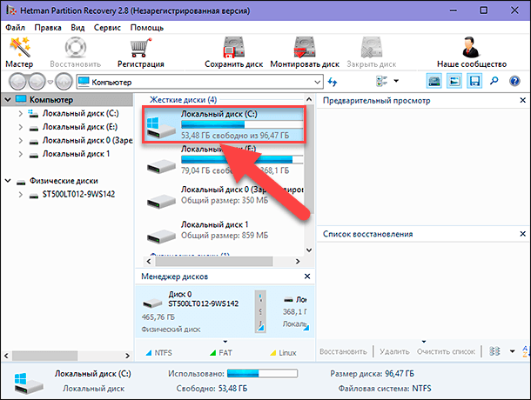Select Локальный диск (C:) in tree

coord(81,114)
